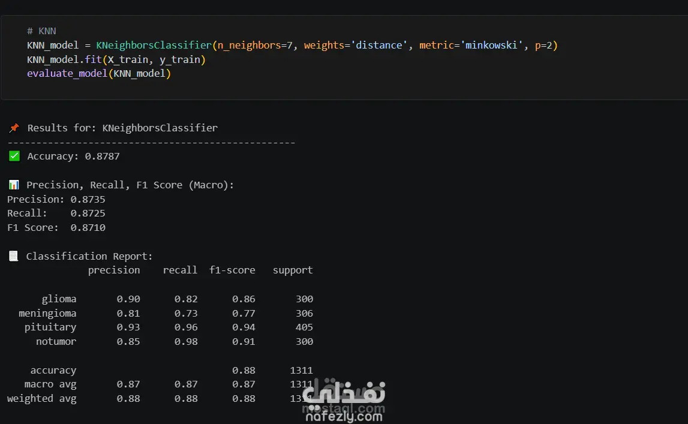The height and width of the screenshot is (424, 688).
Task: Click the 'macro avg' row label
Action: click(x=50, y=384)
